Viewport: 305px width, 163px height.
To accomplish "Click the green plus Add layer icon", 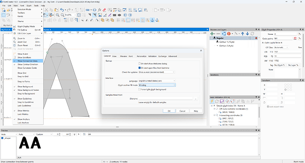I will click(212, 34).
